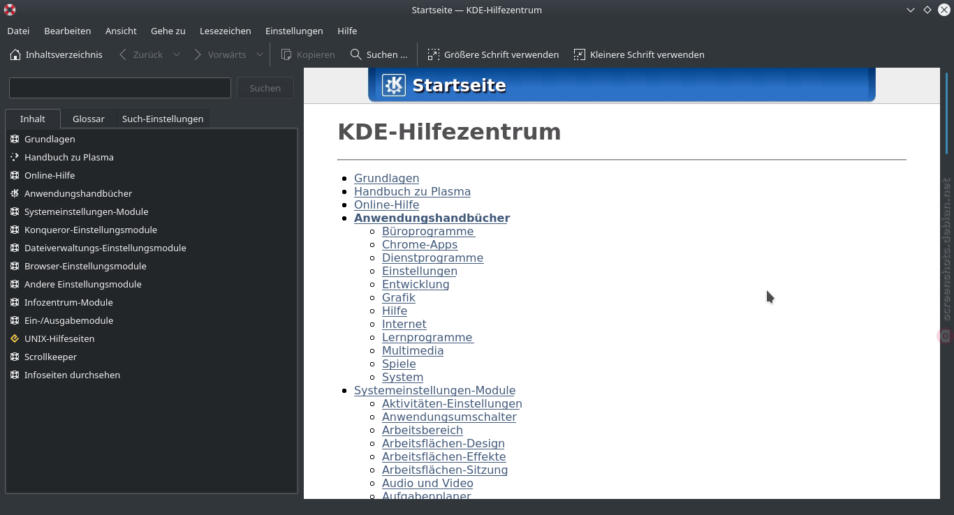Click the yellow UNIX-Hilfeseiten icon
This screenshot has width=954, height=515.
15,338
